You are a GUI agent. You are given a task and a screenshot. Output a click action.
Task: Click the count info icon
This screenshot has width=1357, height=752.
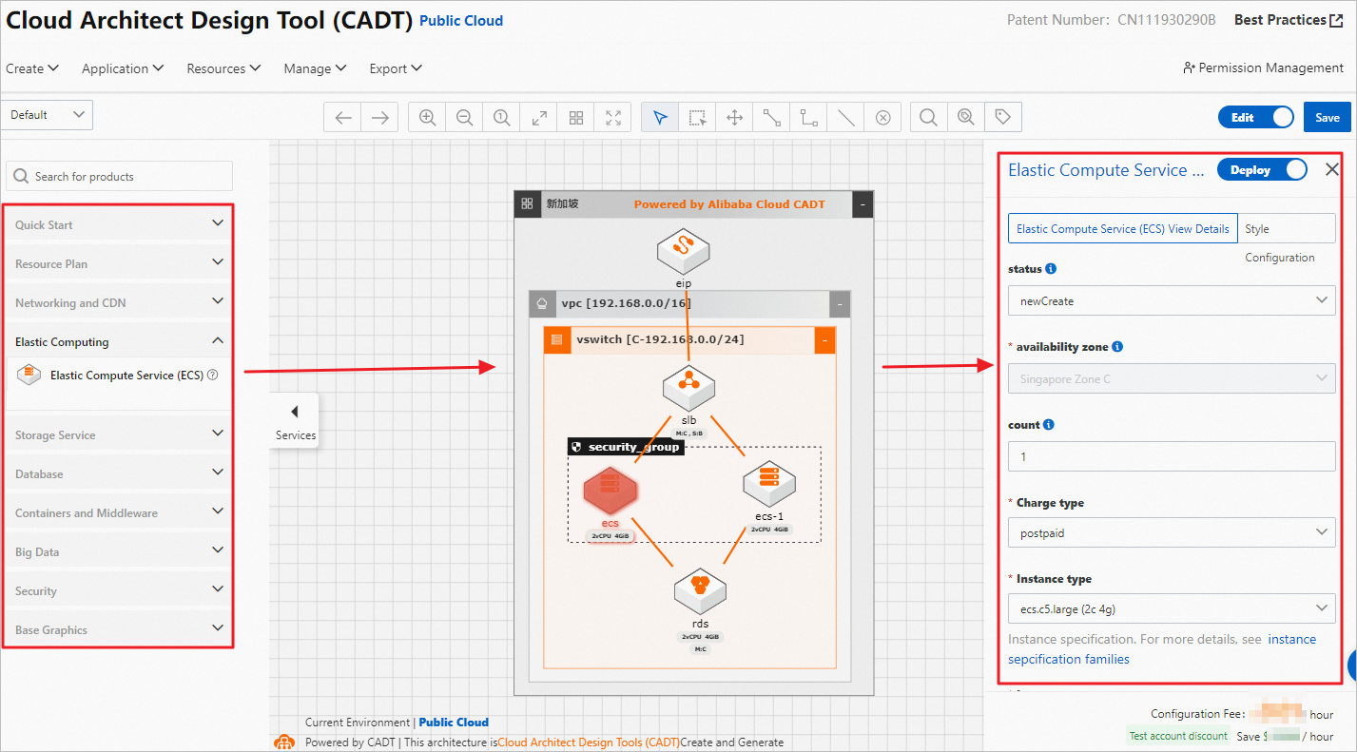pyautogui.click(x=1048, y=425)
